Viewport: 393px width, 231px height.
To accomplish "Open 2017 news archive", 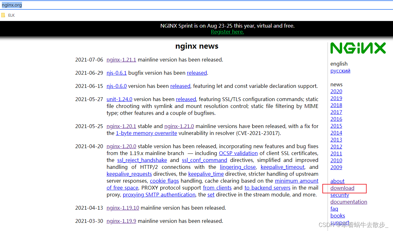I will [336, 112].
